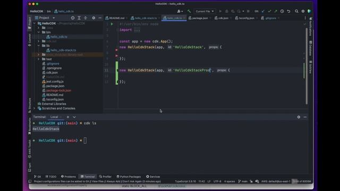This screenshot has height=191, width=340.
Task: Collapse the lib folder in tree
Action: (39, 46)
